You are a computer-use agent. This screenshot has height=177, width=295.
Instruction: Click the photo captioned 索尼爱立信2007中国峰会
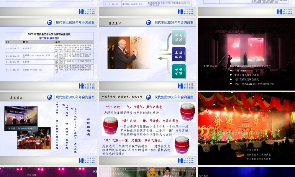point(21,118)
